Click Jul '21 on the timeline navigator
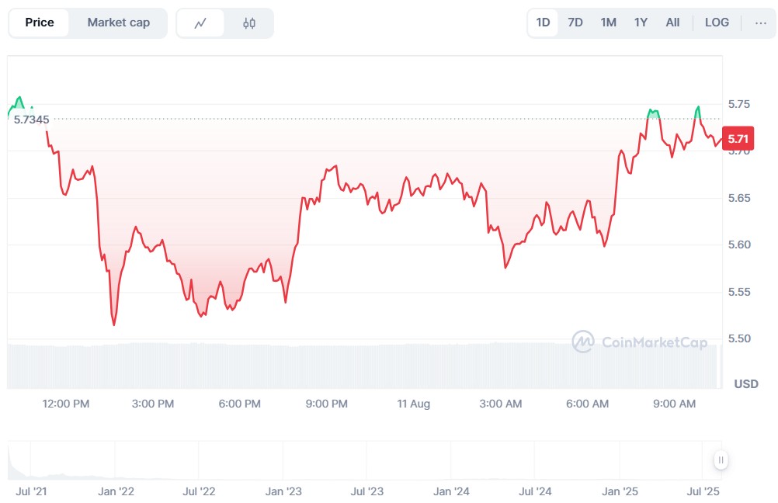This screenshot has width=778, height=503. click(x=31, y=491)
